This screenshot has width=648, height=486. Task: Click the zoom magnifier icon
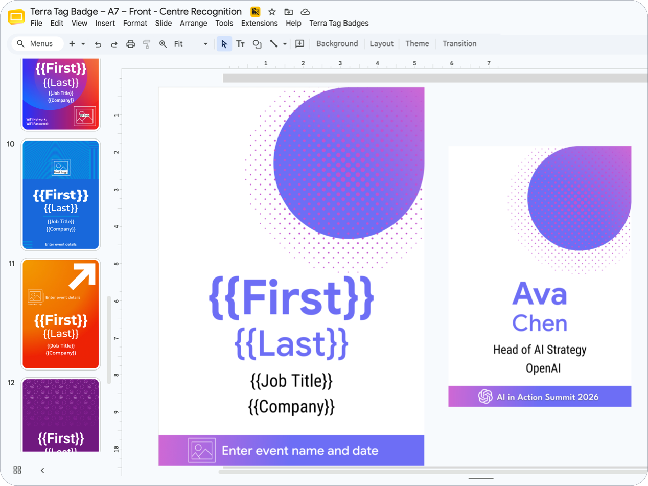pyautogui.click(x=163, y=44)
